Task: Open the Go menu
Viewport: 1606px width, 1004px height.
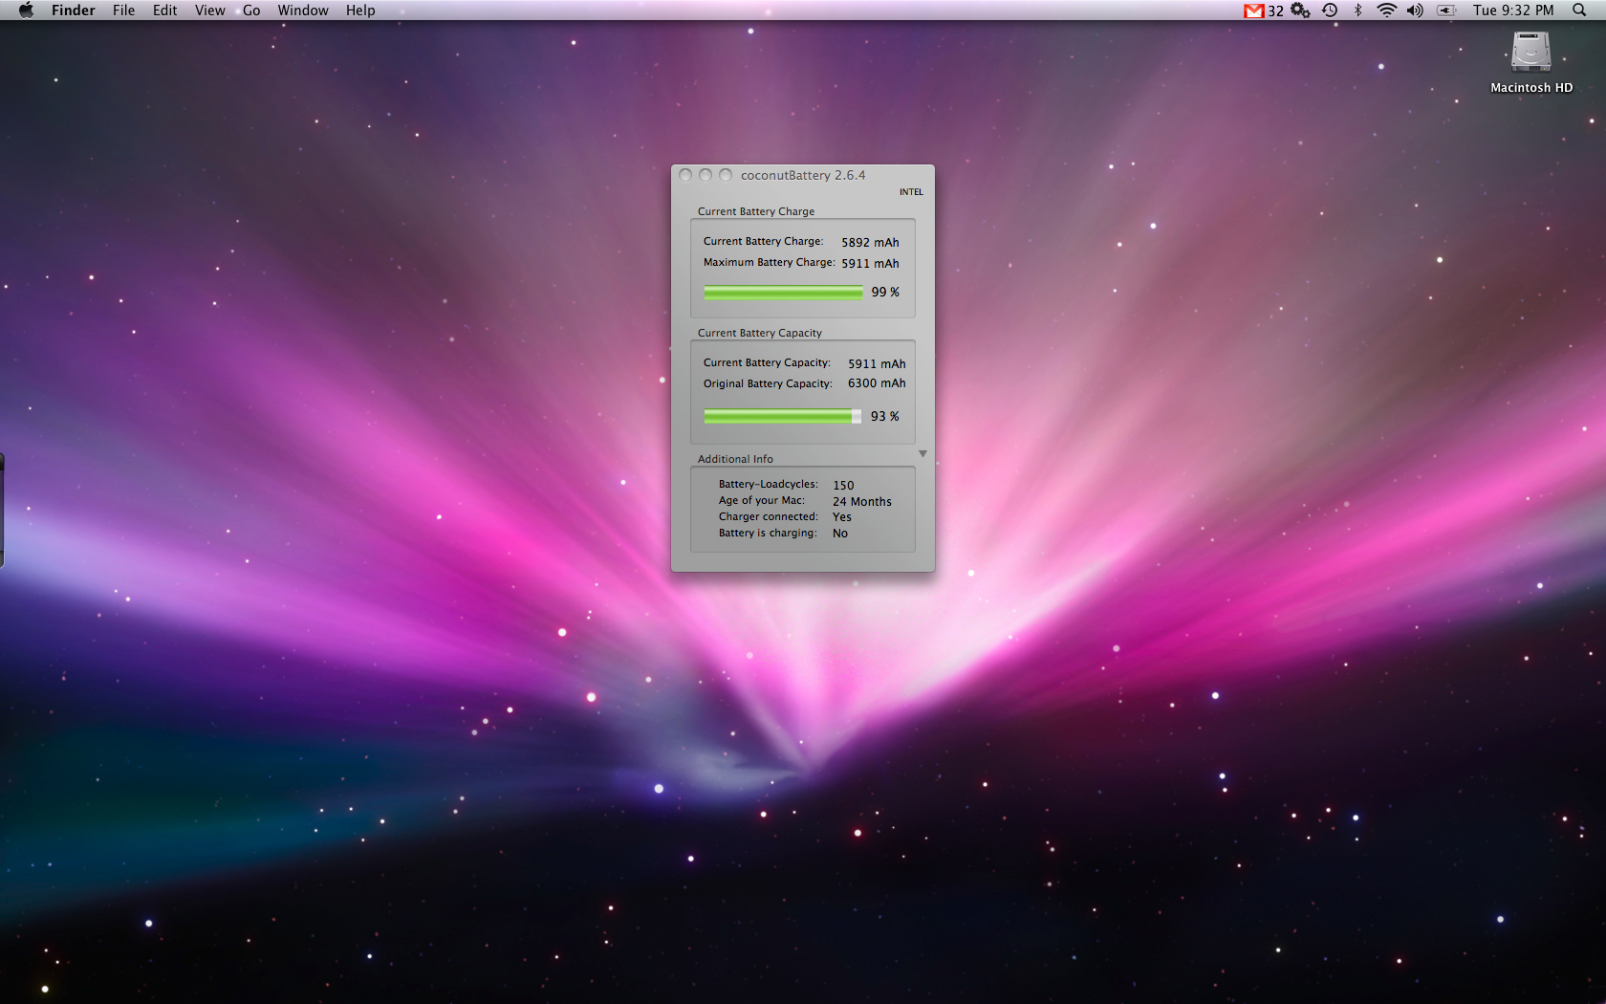Action: [251, 11]
